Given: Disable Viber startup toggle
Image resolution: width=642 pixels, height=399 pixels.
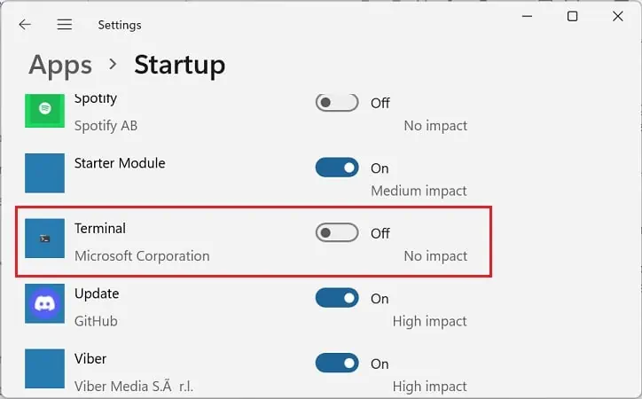Looking at the screenshot, I should point(337,364).
